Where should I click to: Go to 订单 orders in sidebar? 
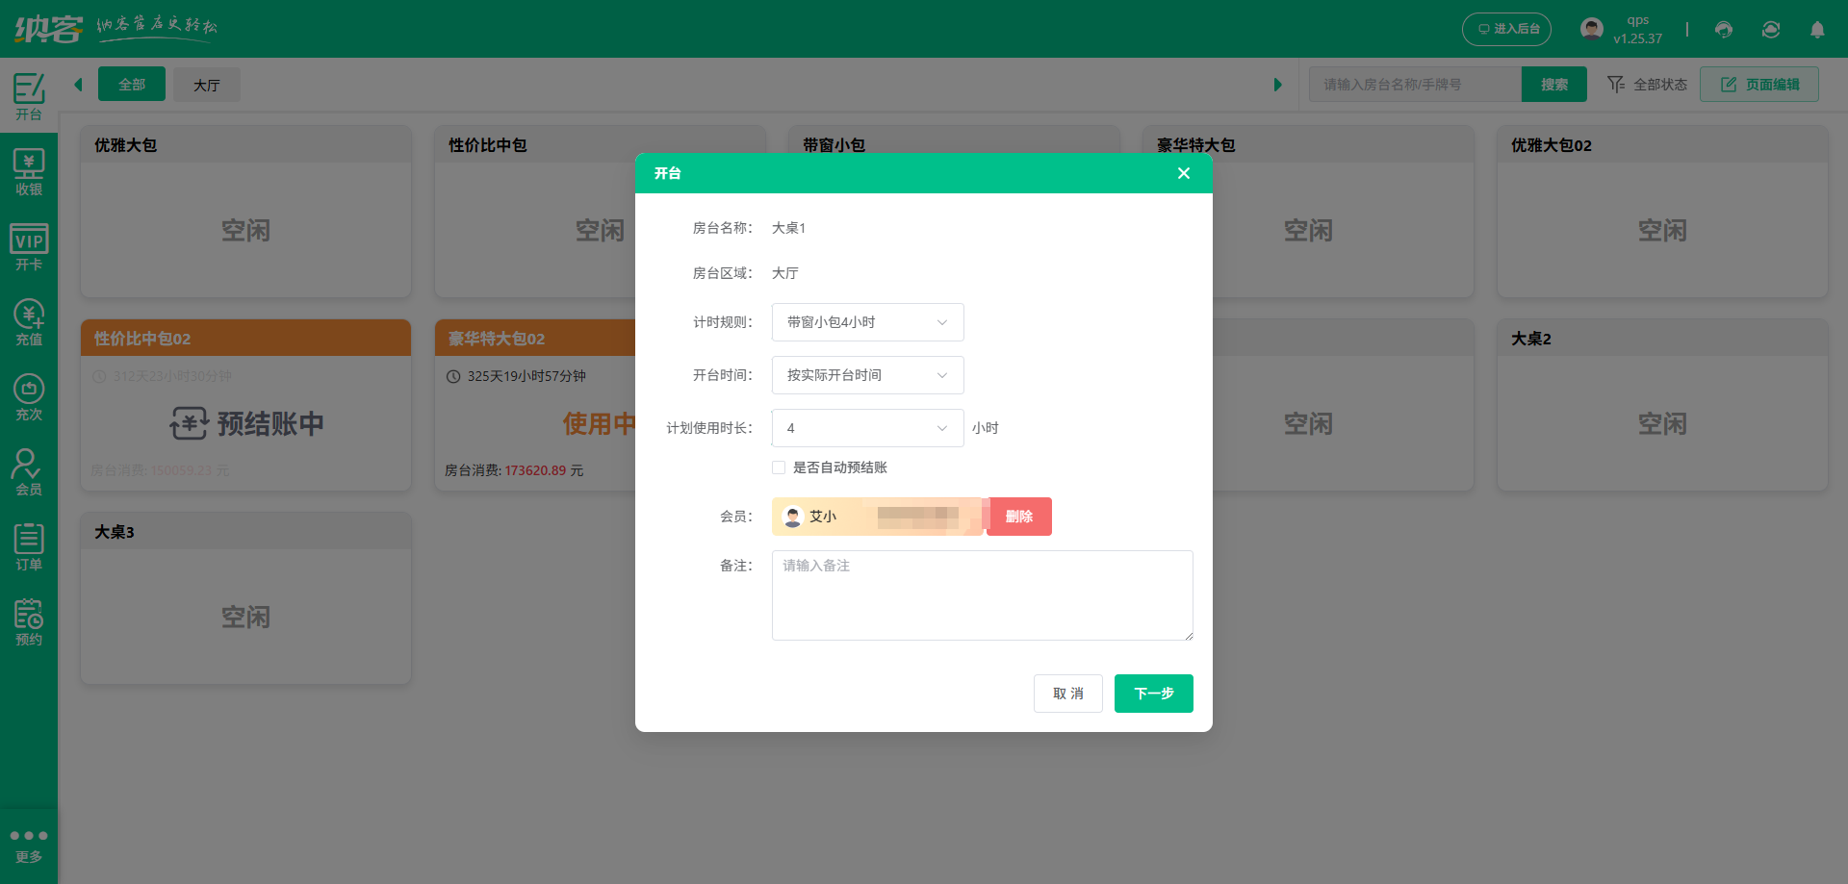pyautogui.click(x=29, y=548)
